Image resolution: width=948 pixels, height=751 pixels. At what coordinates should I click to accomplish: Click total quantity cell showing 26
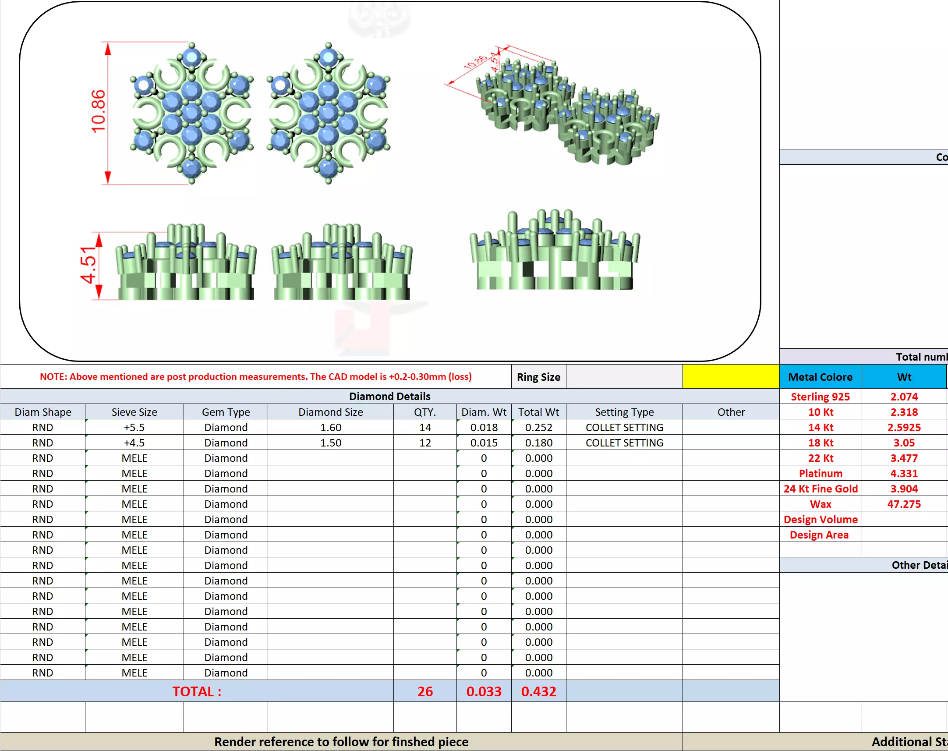424,691
